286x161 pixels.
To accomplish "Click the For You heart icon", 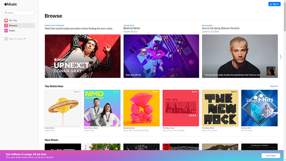I will [6, 20].
